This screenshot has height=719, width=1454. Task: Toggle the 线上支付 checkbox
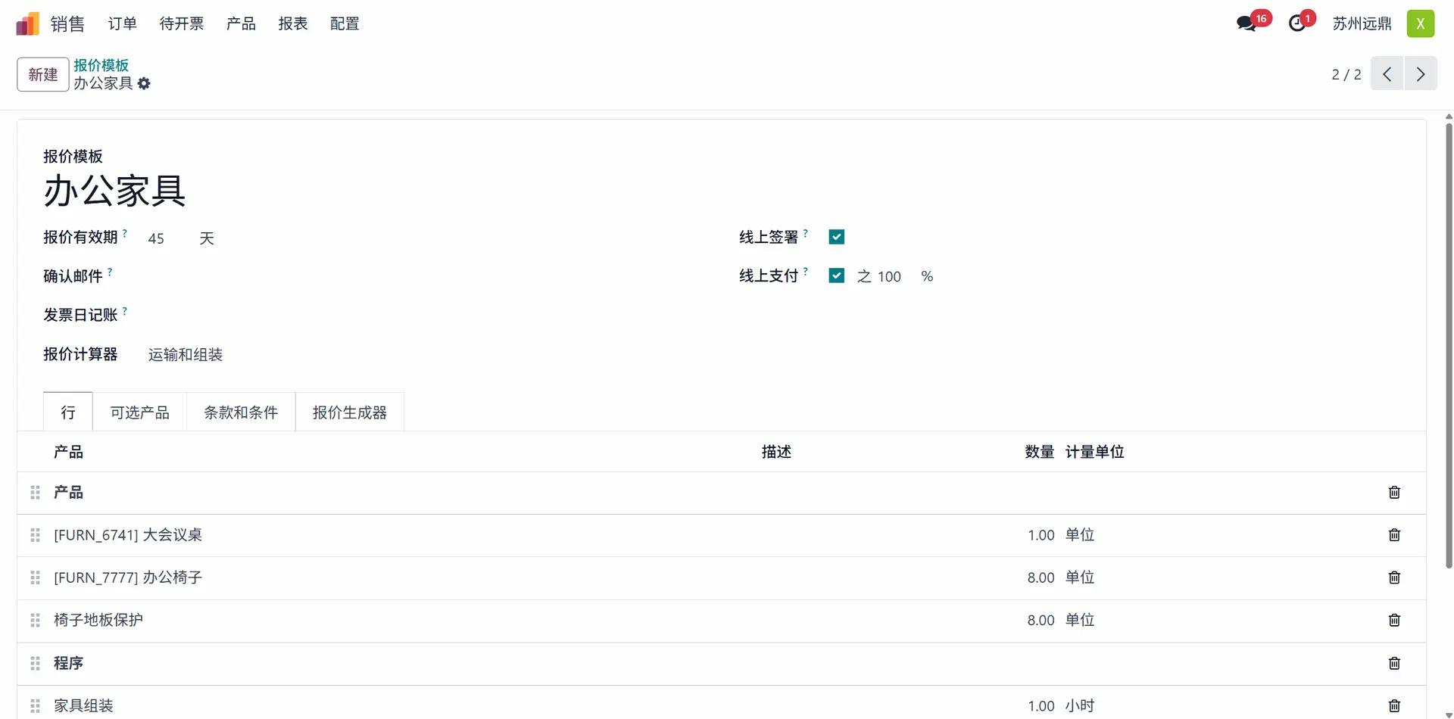coord(836,275)
